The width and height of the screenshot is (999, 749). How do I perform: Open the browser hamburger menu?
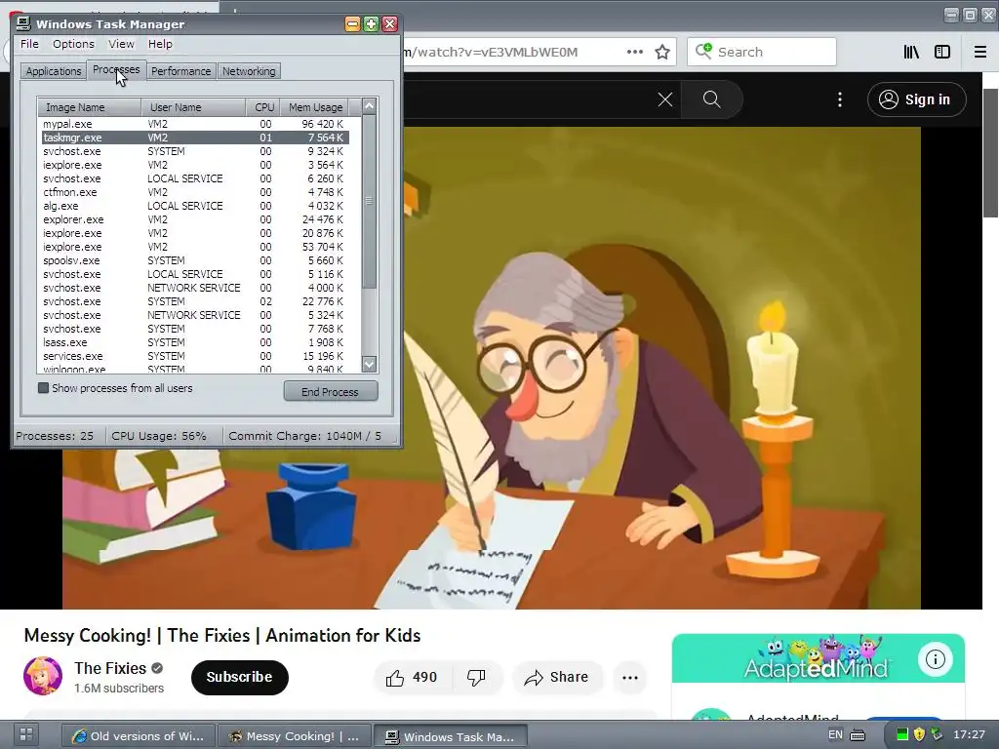979,52
